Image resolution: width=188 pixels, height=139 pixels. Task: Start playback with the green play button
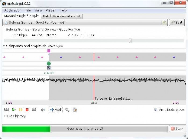13,110
